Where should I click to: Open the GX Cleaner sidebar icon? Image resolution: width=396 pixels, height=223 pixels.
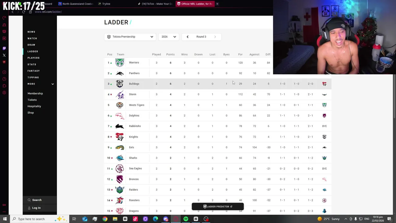pos(4,25)
